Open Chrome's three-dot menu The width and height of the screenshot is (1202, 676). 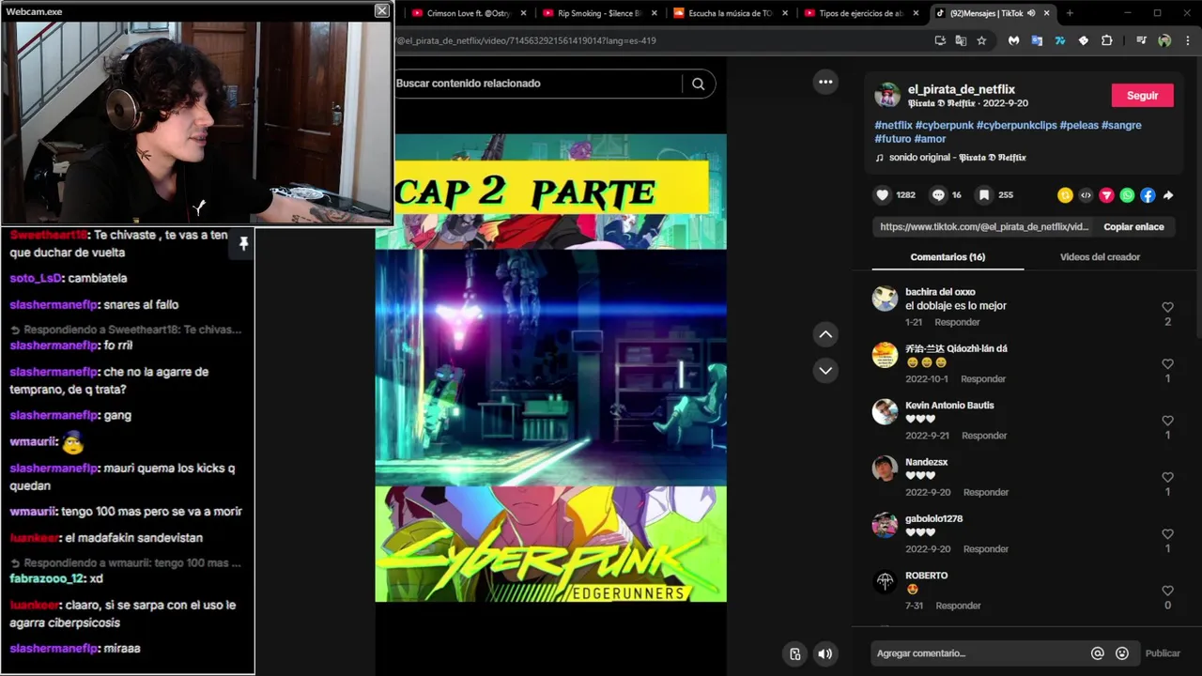1188,40
